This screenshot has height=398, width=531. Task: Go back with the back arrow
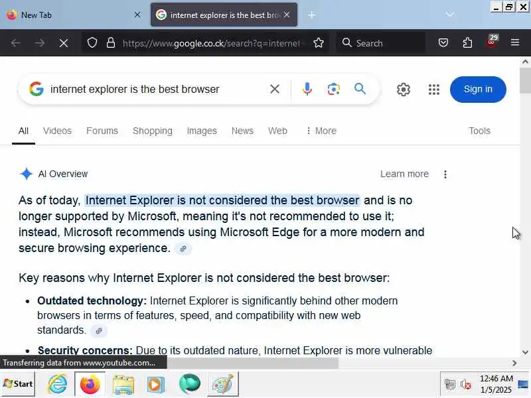(x=15, y=43)
